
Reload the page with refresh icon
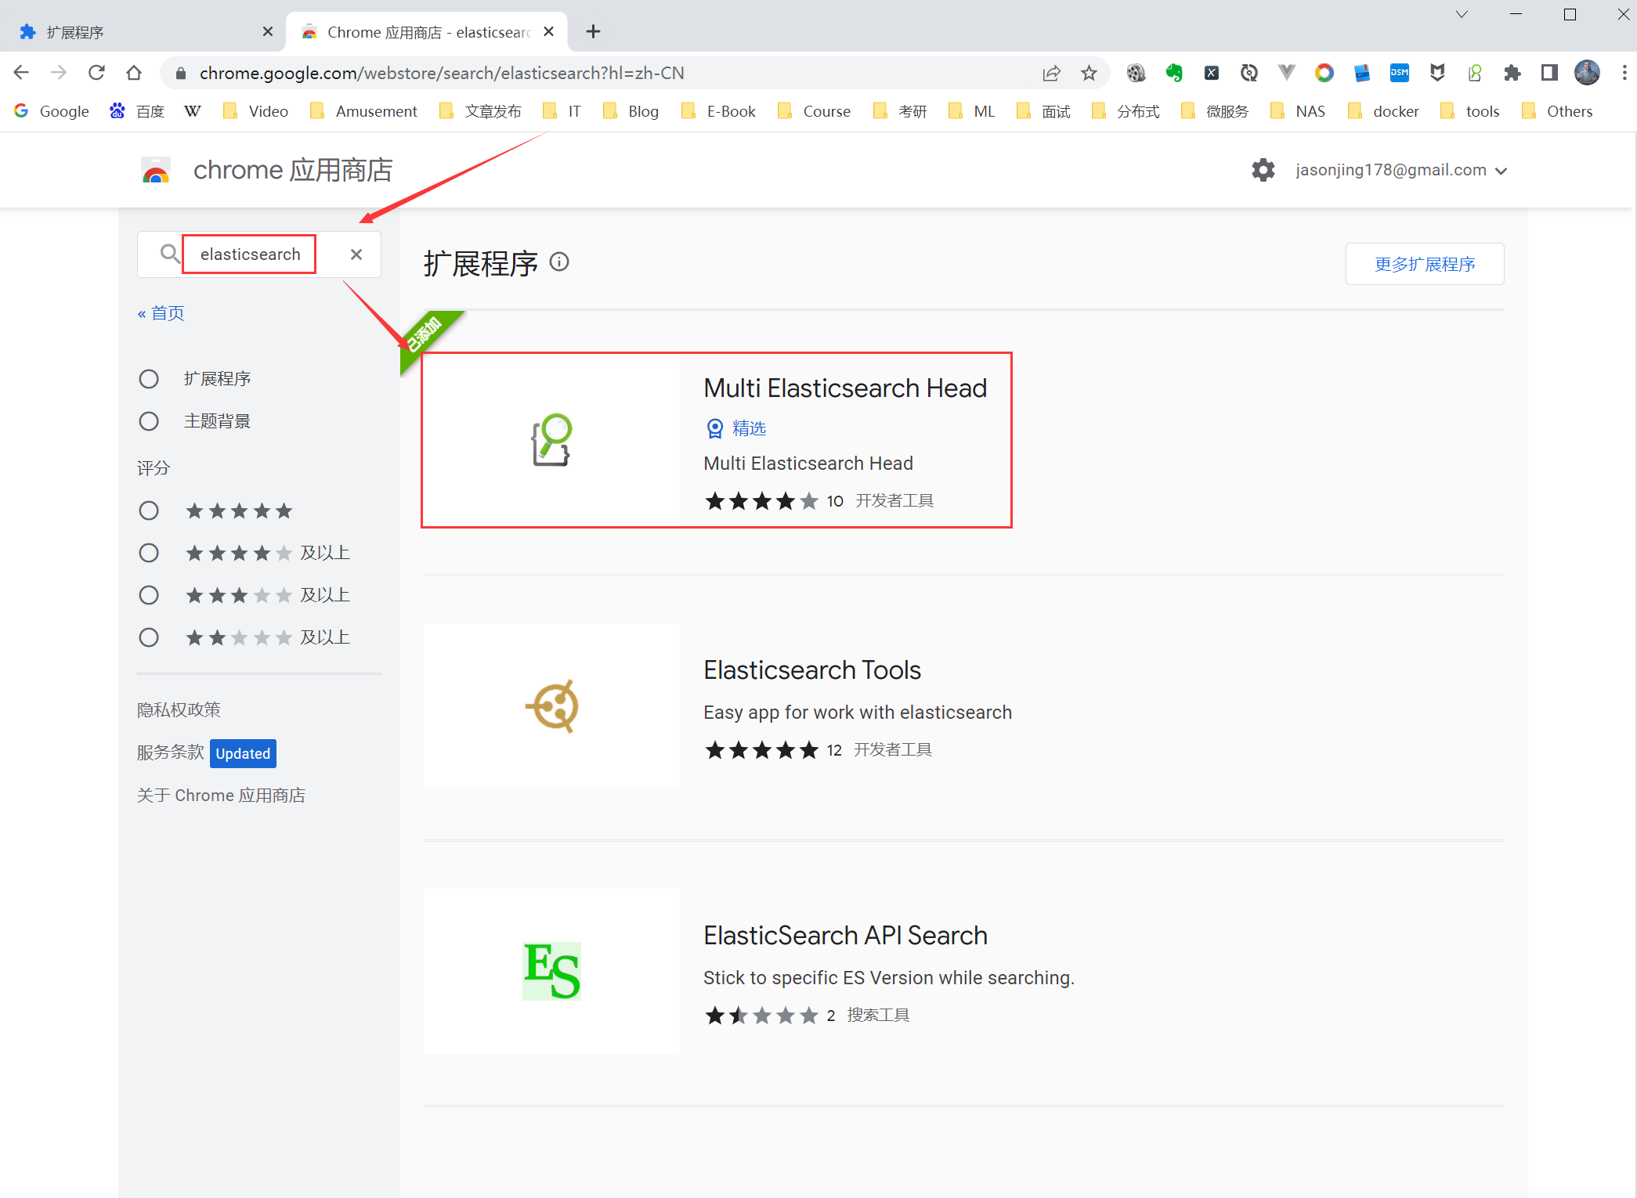coord(96,73)
